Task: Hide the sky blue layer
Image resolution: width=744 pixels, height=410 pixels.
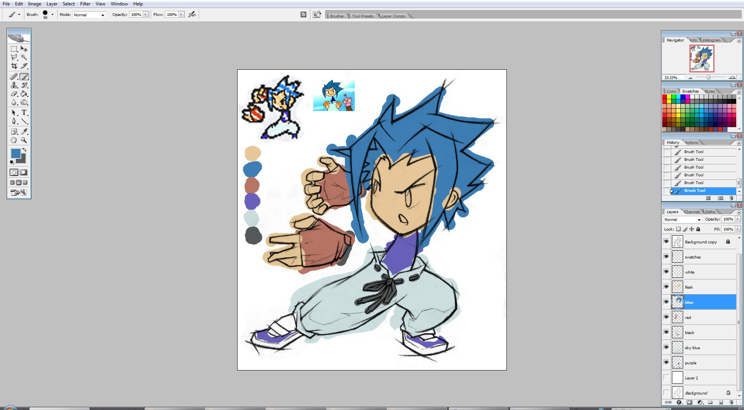Action: (x=666, y=347)
